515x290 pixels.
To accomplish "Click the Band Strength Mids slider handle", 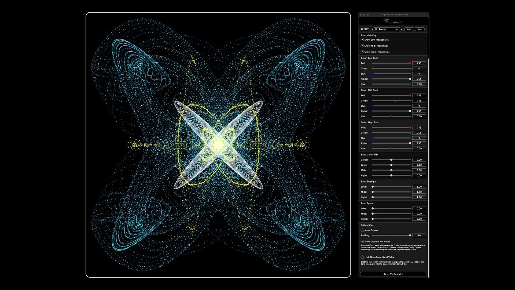I will tap(373, 192).
